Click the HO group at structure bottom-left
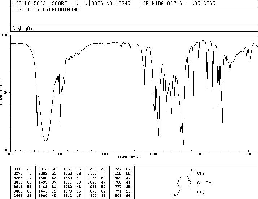The image size is (258, 199). click(x=175, y=195)
